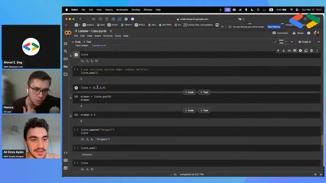Click the notebook title Listeler - Lists.ipynb

pos(92,31)
